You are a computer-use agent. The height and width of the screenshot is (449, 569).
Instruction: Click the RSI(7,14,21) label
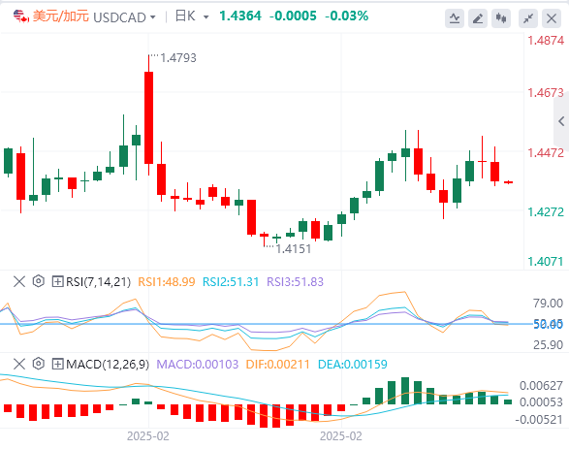pyautogui.click(x=98, y=281)
